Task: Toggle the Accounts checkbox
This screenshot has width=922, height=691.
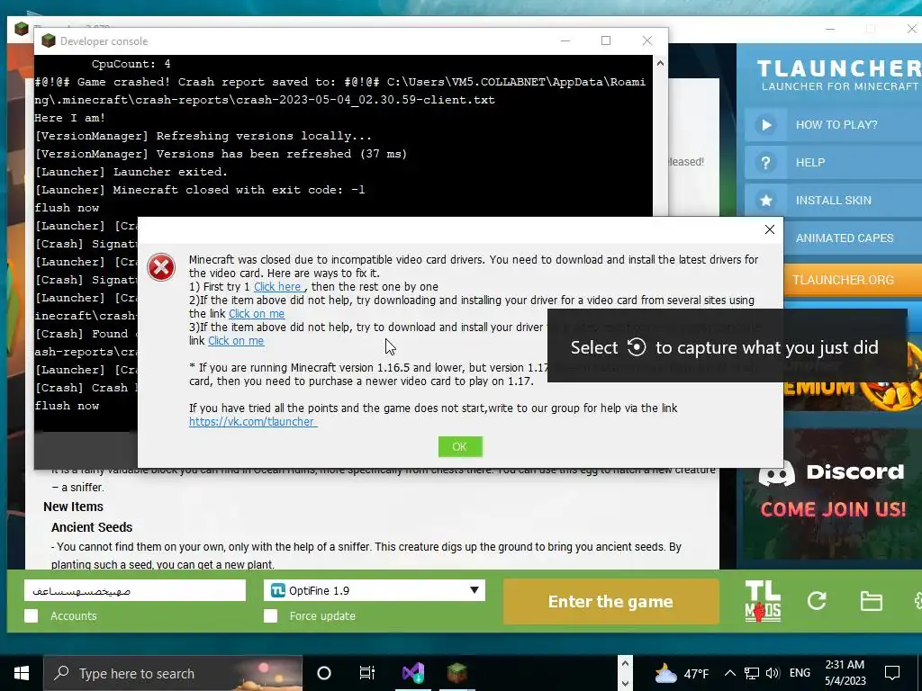Action: pyautogui.click(x=32, y=615)
